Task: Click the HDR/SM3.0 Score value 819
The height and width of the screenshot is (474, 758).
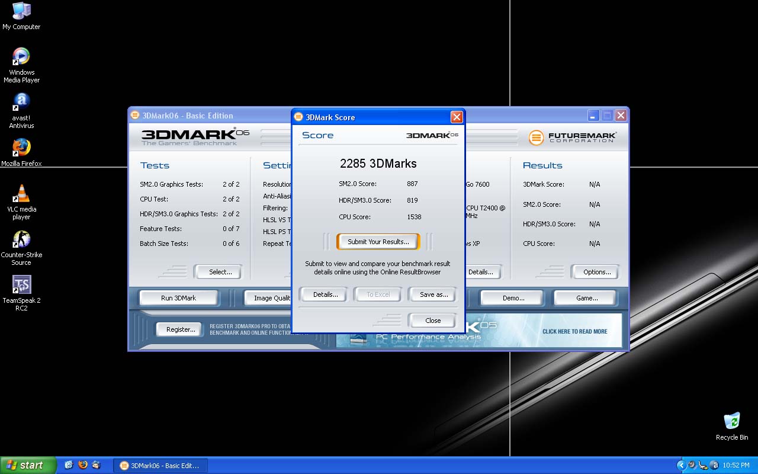Action: point(412,200)
